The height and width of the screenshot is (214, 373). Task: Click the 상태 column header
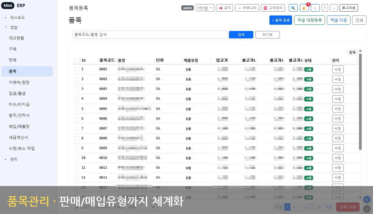click(x=308, y=60)
